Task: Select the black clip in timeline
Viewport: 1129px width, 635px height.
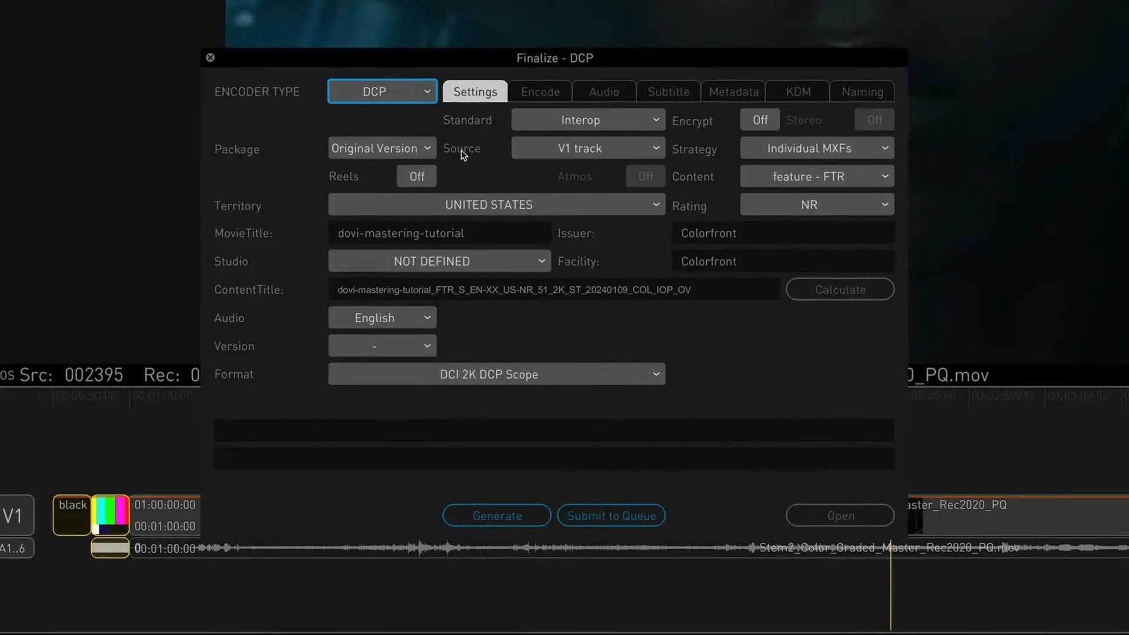Action: (72, 515)
